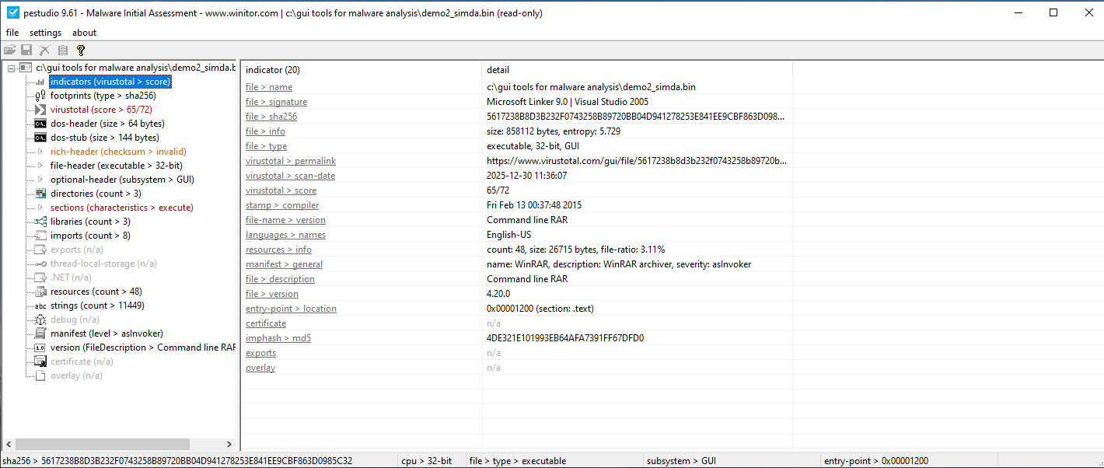This screenshot has width=1104, height=468.
Task: Click the dos-header icon in the tree
Action: point(40,123)
